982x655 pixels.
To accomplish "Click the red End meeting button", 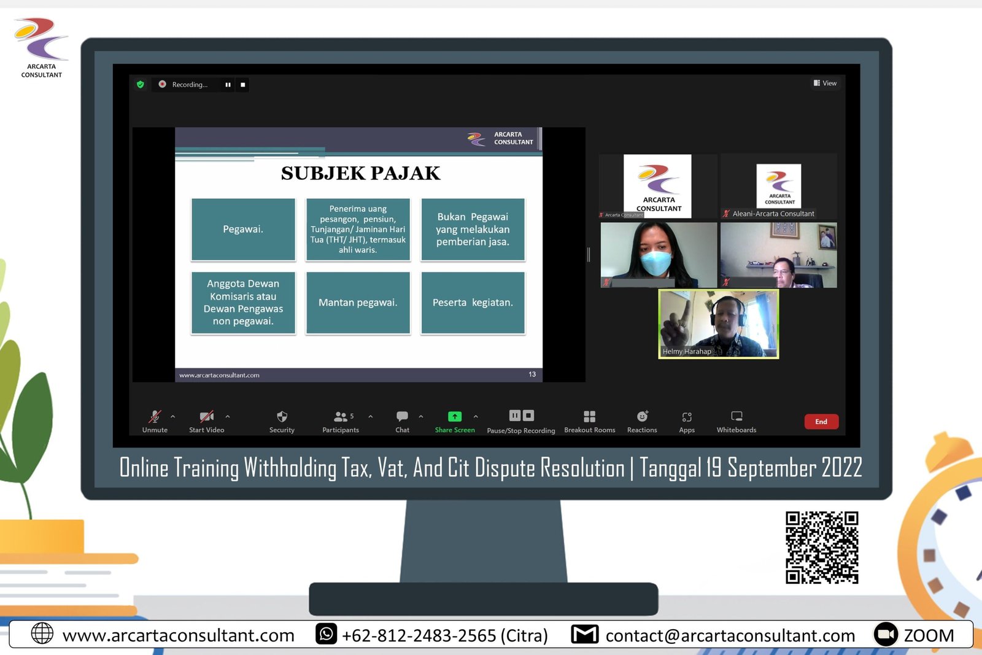I will [x=821, y=422].
